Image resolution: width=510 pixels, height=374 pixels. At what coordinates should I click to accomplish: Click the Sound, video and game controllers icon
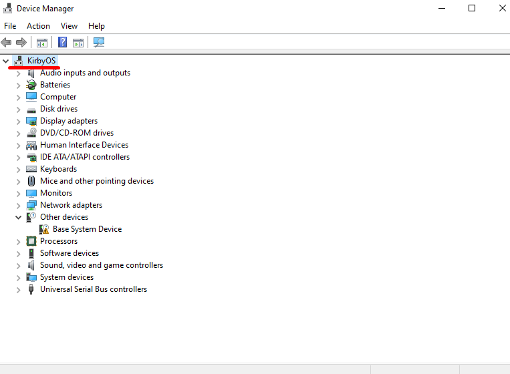pos(31,265)
